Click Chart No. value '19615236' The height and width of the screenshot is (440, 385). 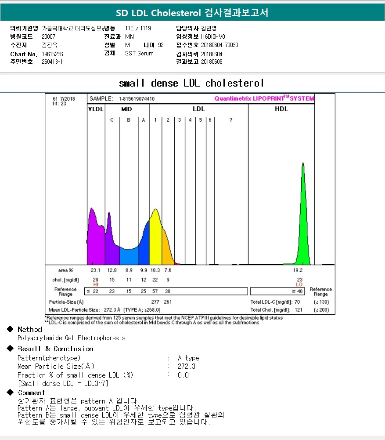pyautogui.click(x=52, y=54)
